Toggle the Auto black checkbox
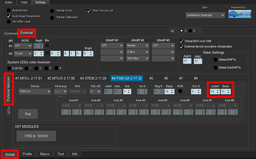The width and height of the screenshot is (256, 159). (x=180, y=91)
